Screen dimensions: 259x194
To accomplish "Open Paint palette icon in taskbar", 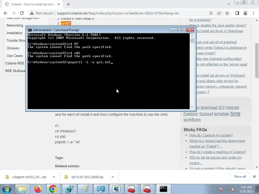I will [85, 189].
